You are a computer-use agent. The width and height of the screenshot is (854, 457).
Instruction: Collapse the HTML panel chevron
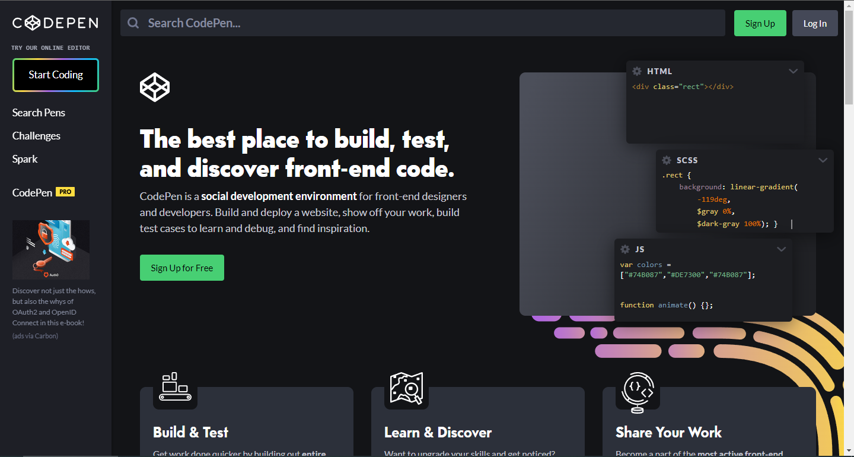793,71
